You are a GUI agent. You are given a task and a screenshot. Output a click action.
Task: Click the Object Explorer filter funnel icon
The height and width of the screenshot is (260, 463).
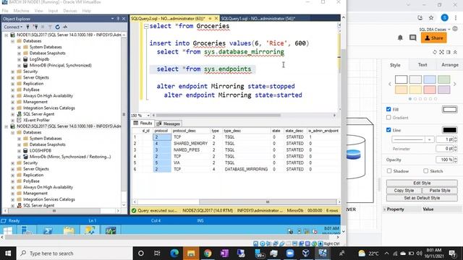point(50,27)
